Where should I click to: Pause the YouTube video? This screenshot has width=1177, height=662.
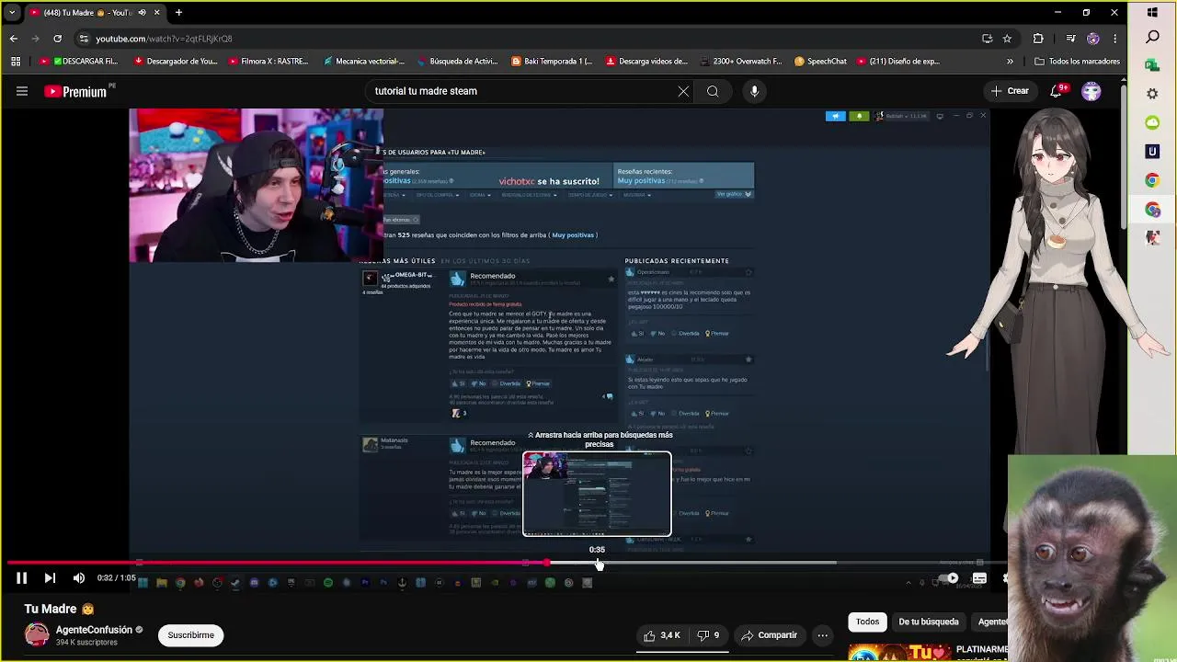[x=21, y=578]
